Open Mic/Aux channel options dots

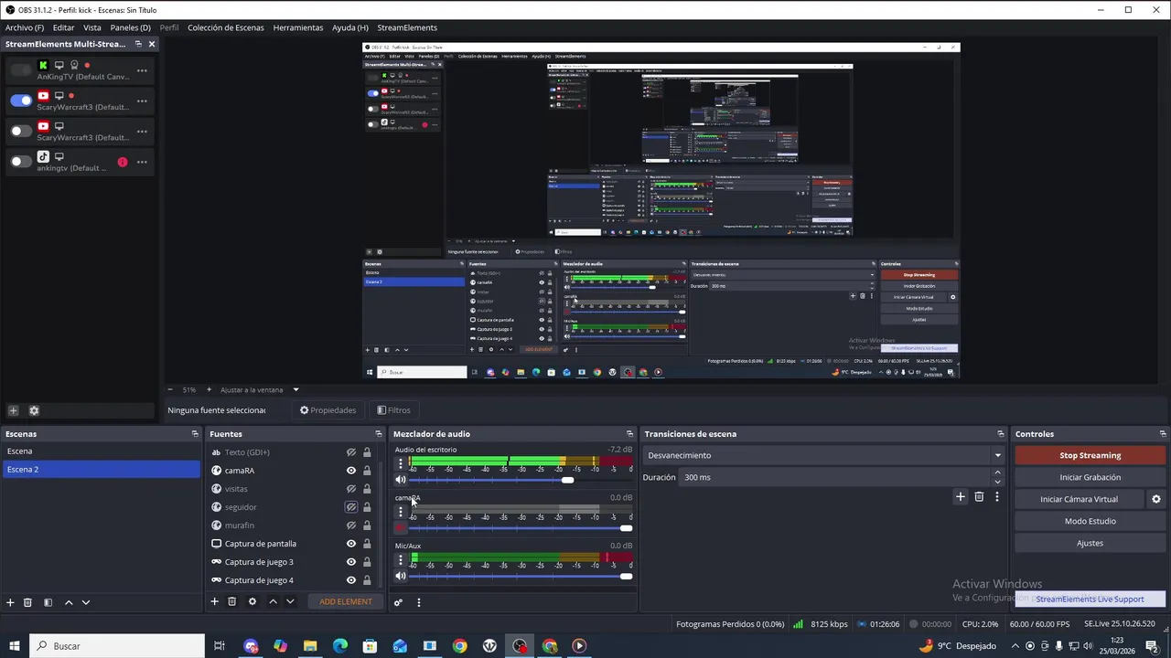400,559
